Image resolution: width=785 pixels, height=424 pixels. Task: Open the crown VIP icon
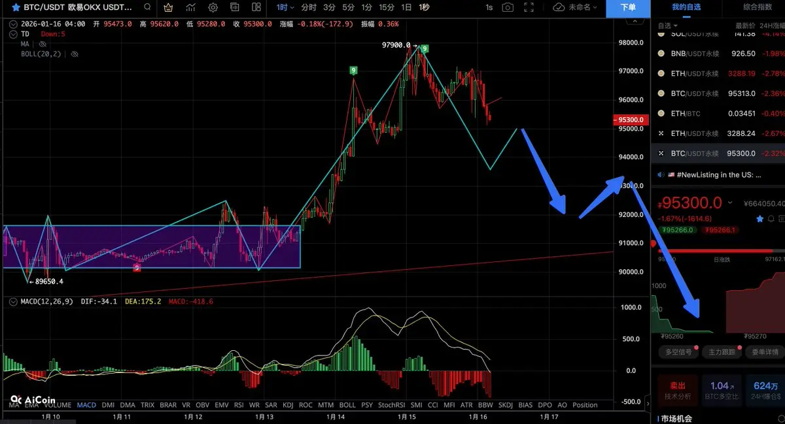(x=169, y=8)
